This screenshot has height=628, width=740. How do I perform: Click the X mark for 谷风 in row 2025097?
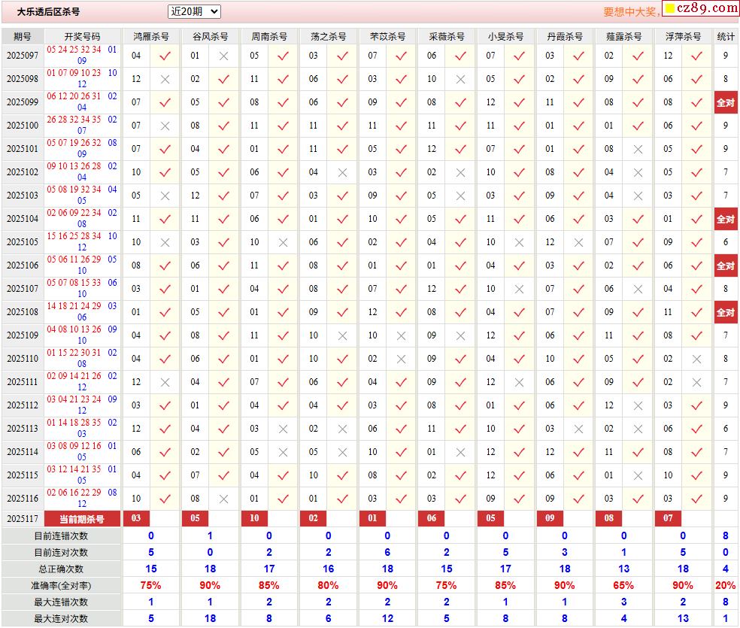[223, 56]
